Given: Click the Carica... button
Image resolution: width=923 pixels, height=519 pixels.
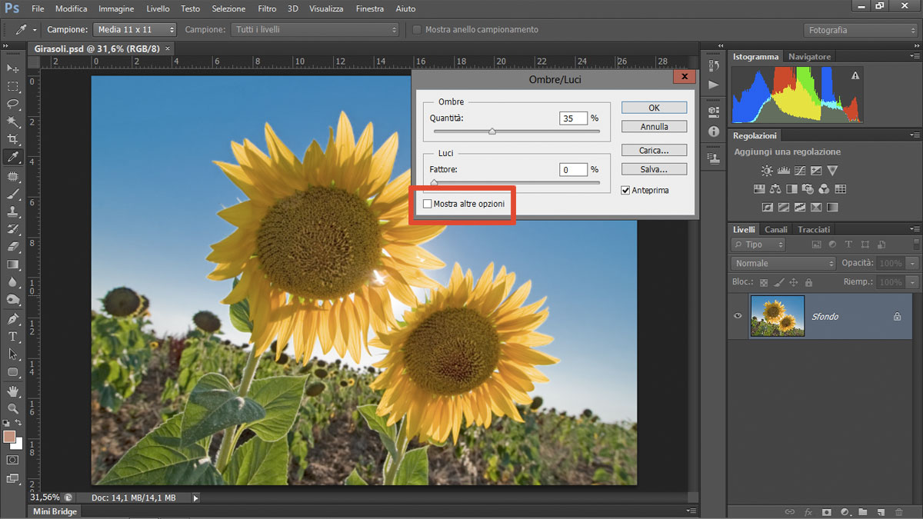Looking at the screenshot, I should 654,151.
